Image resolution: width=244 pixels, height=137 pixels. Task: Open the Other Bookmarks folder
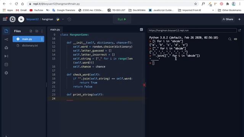tap(230, 10)
